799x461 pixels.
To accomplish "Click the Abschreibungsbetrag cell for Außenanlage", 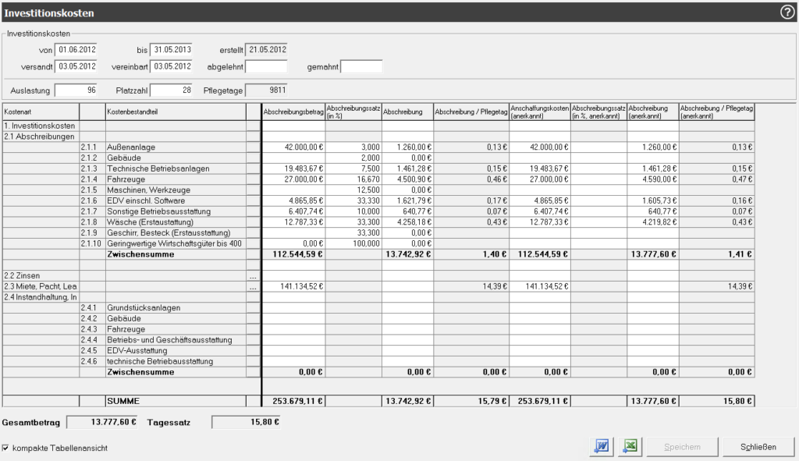I will [293, 147].
